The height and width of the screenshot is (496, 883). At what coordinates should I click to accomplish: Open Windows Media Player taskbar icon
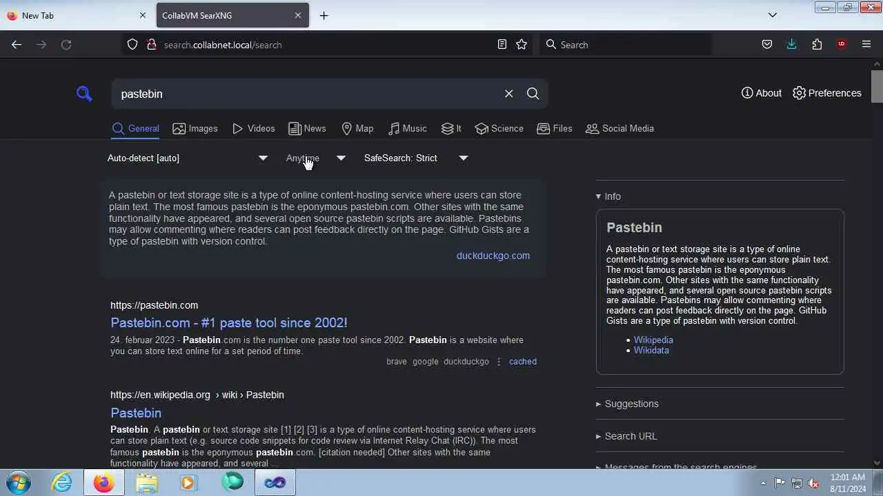coord(188,482)
